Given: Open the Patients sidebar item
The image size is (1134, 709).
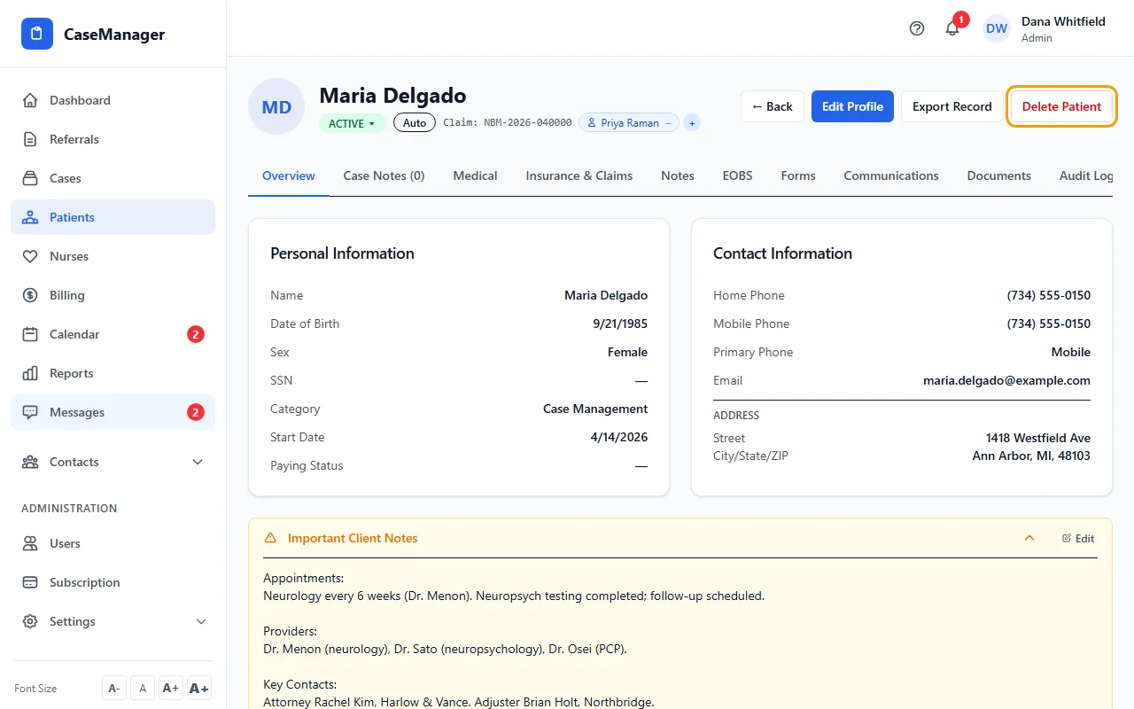Looking at the screenshot, I should (113, 217).
